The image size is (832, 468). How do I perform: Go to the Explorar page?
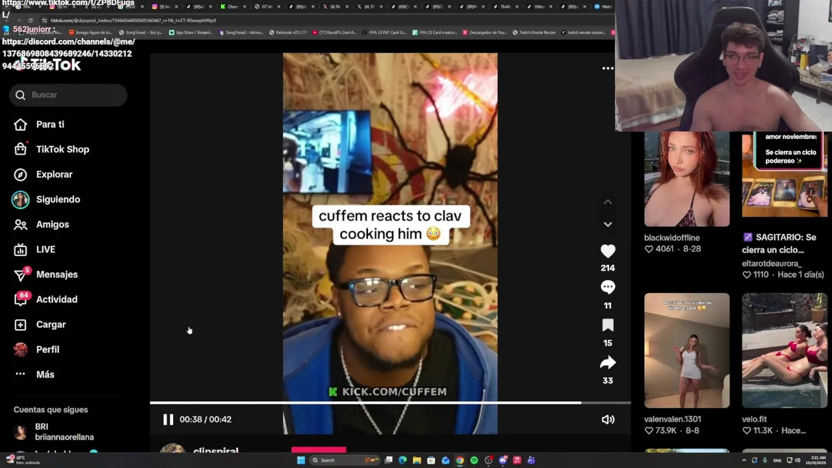pyautogui.click(x=54, y=174)
